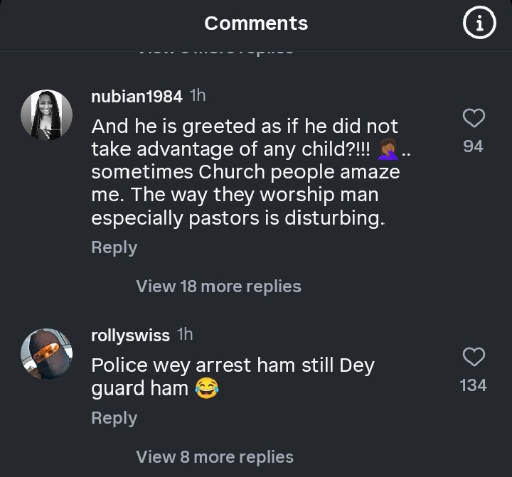Reply to nubian1984's comment
The image size is (512, 477).
[114, 247]
